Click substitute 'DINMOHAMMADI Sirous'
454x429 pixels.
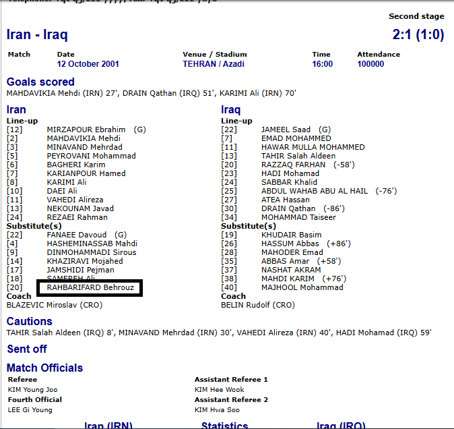(x=92, y=252)
